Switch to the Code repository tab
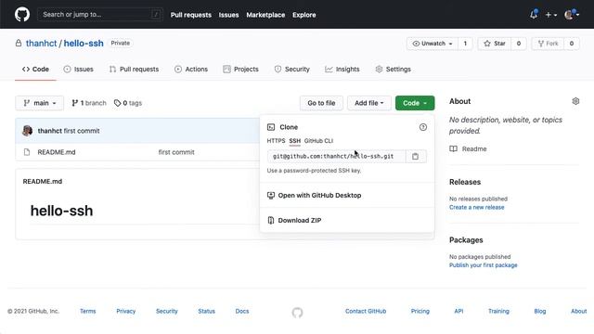Screen dimensions: 594x334 [x=35, y=70]
